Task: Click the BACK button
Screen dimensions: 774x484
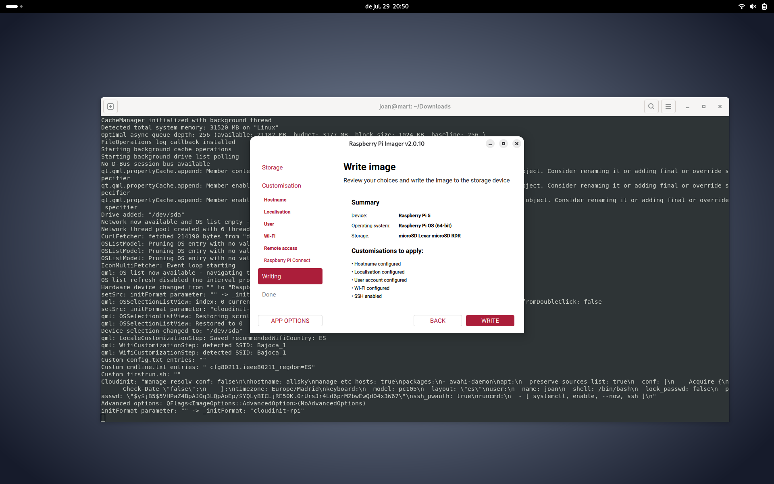Action: tap(438, 321)
